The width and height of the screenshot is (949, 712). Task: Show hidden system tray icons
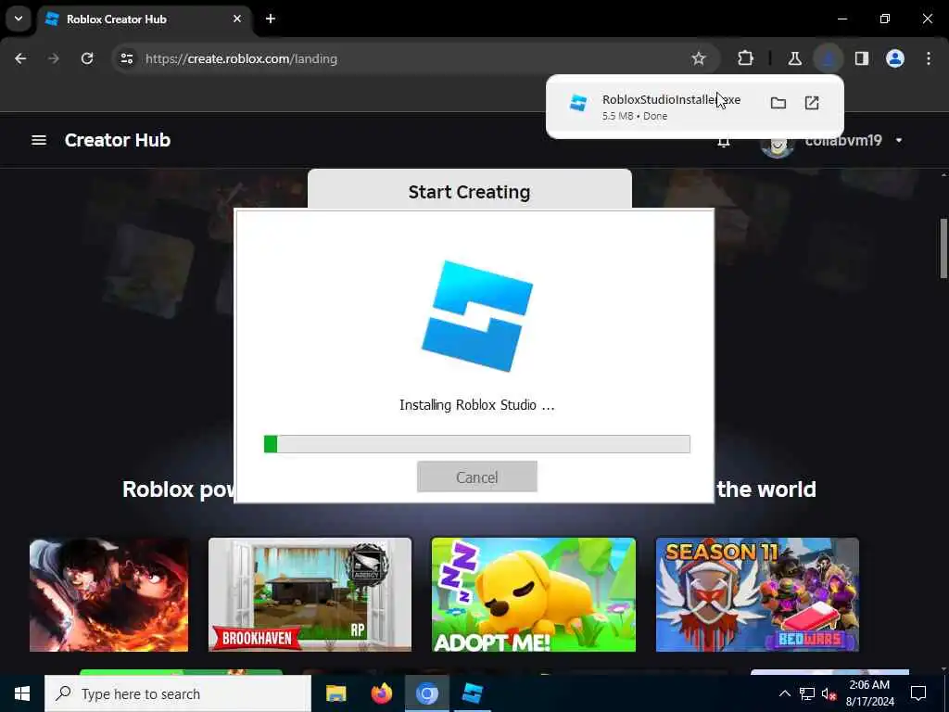[x=784, y=693]
